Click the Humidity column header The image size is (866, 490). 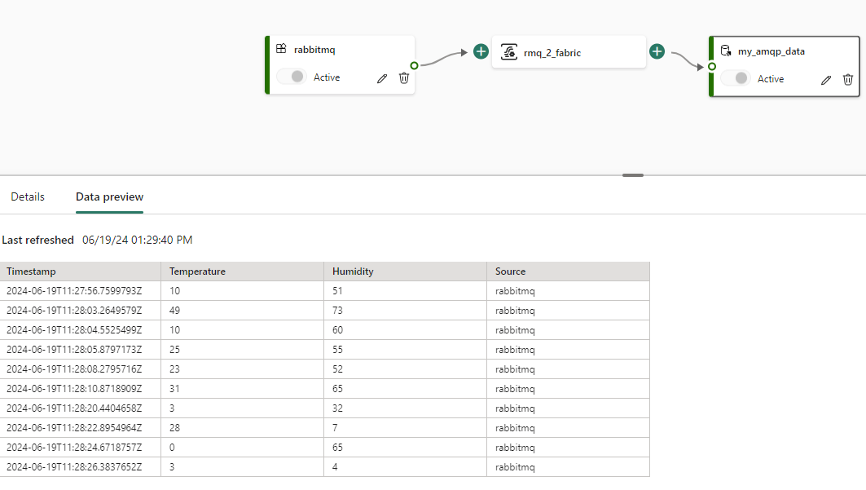(x=353, y=271)
